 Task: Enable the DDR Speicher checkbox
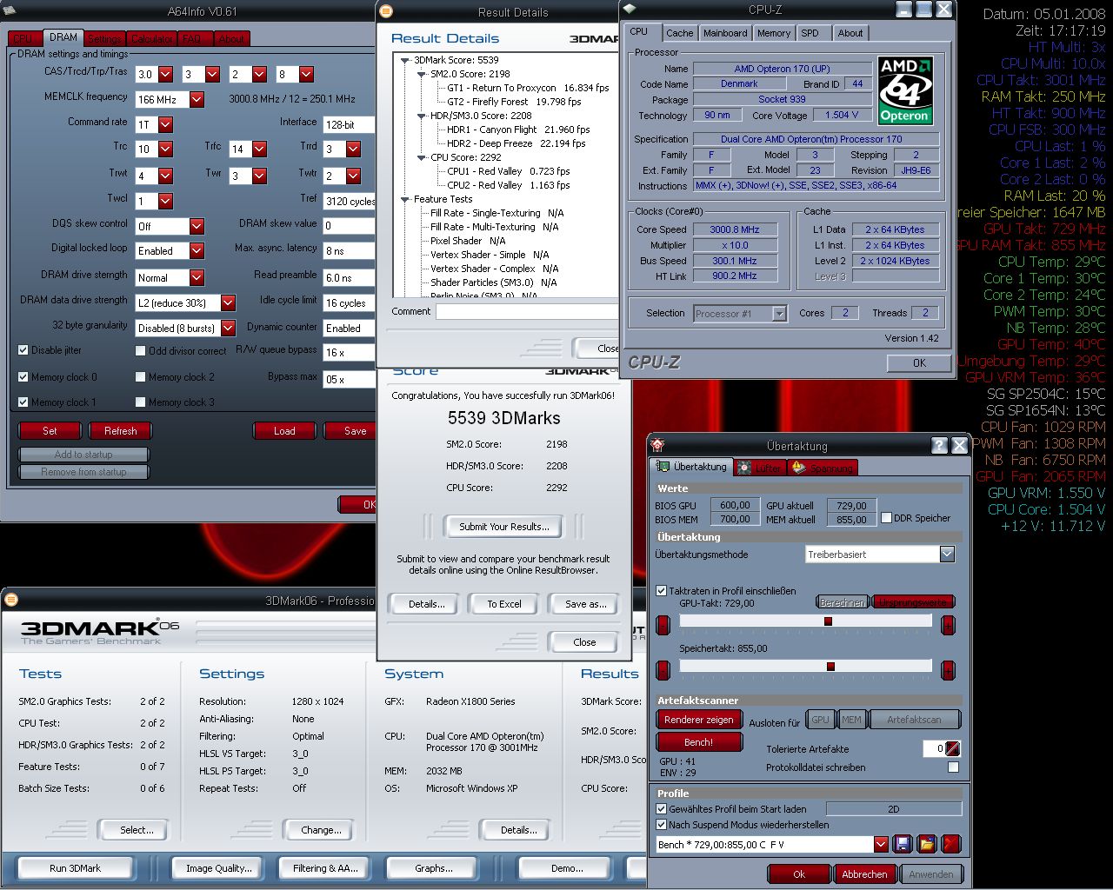[886, 518]
